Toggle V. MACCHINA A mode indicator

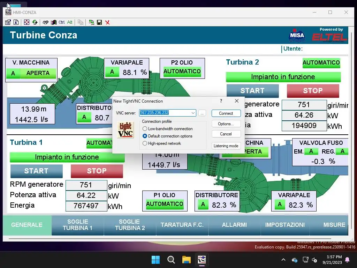click(13, 73)
